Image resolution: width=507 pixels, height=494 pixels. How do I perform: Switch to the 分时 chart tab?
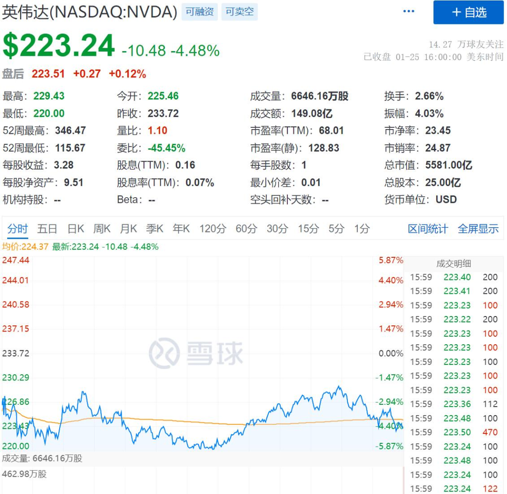click(x=18, y=229)
